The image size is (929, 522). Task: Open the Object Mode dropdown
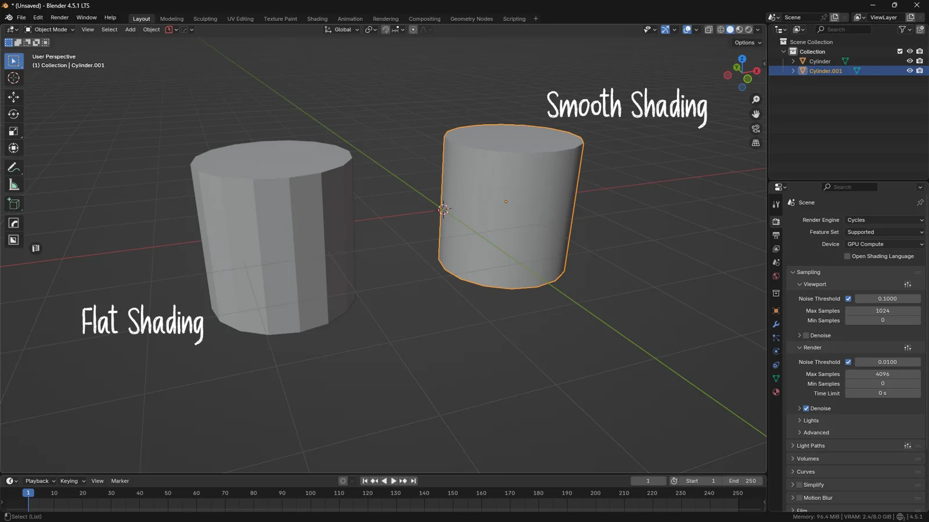pos(49,30)
